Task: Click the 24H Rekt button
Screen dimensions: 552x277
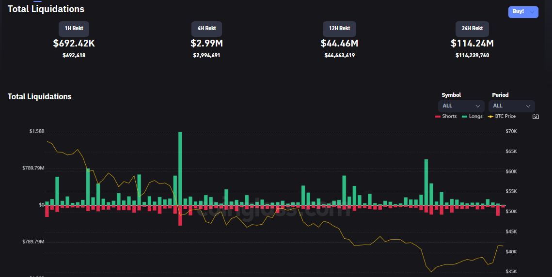Action: click(472, 29)
